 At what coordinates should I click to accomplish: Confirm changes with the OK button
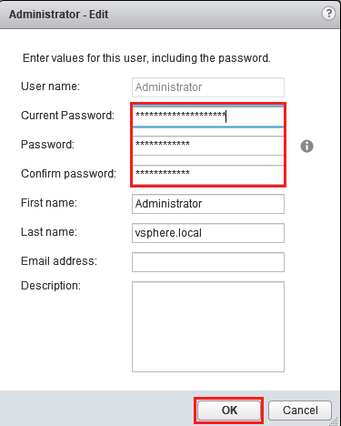(x=229, y=411)
